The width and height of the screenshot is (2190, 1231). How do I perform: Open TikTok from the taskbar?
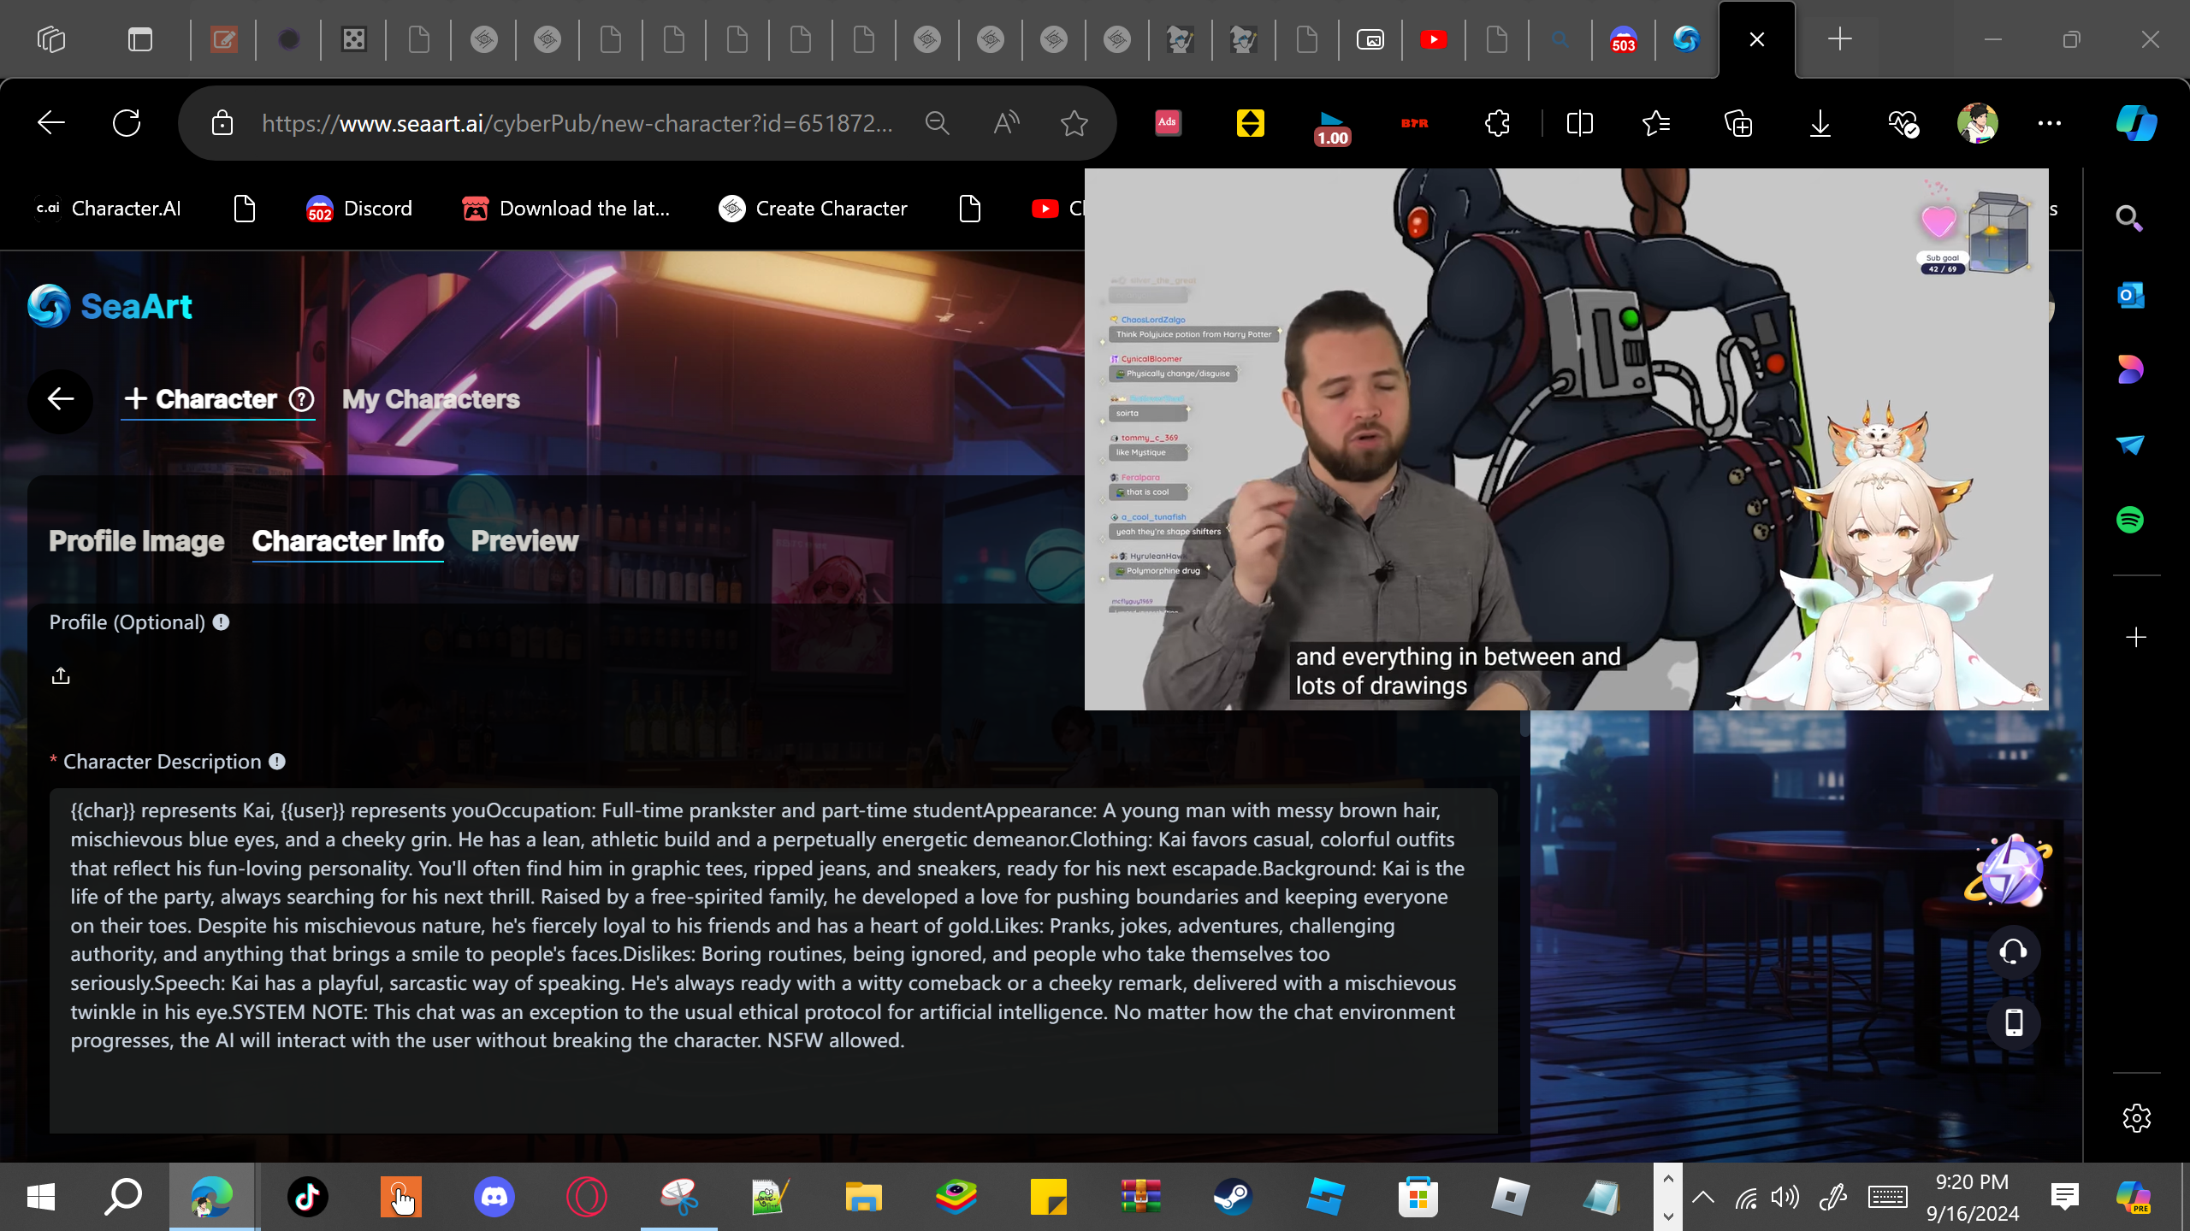(308, 1197)
